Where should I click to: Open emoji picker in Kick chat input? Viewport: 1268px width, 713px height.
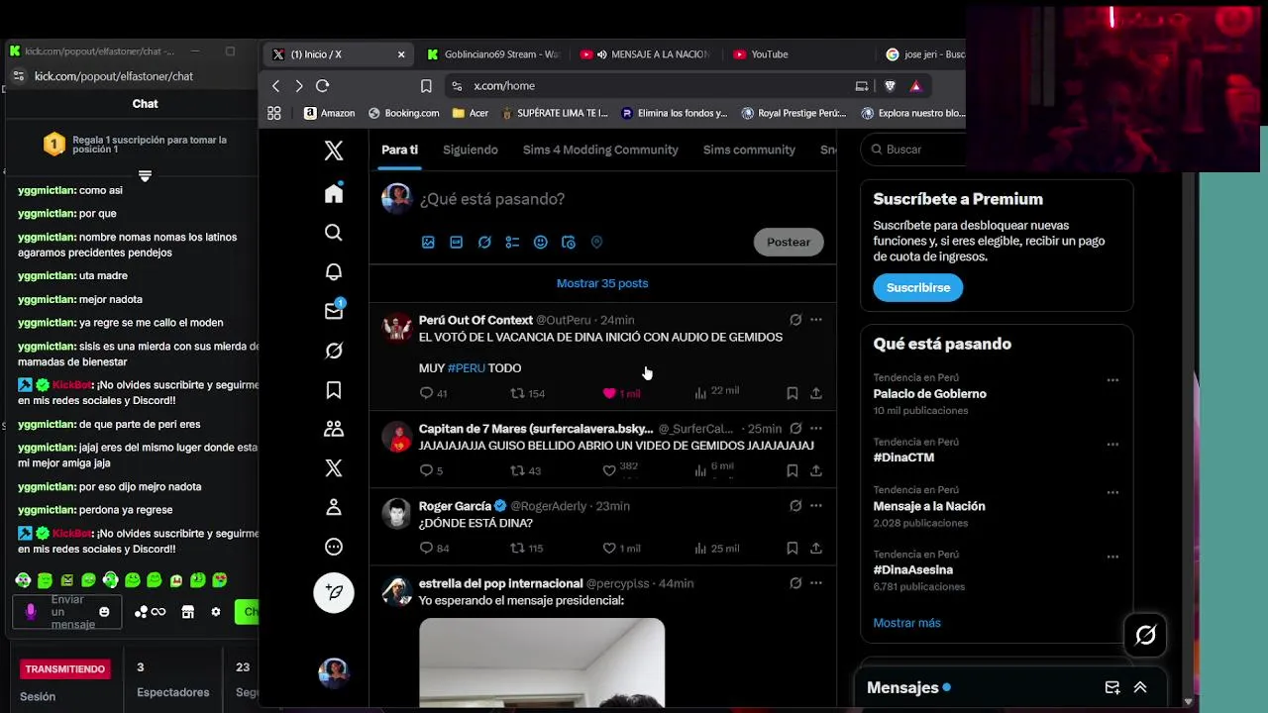[104, 612]
